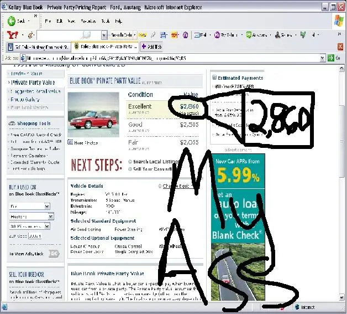Screen dimensions: 347x314
Task: Click the highlighter pen toolbar icon
Action: [x=153, y=35]
